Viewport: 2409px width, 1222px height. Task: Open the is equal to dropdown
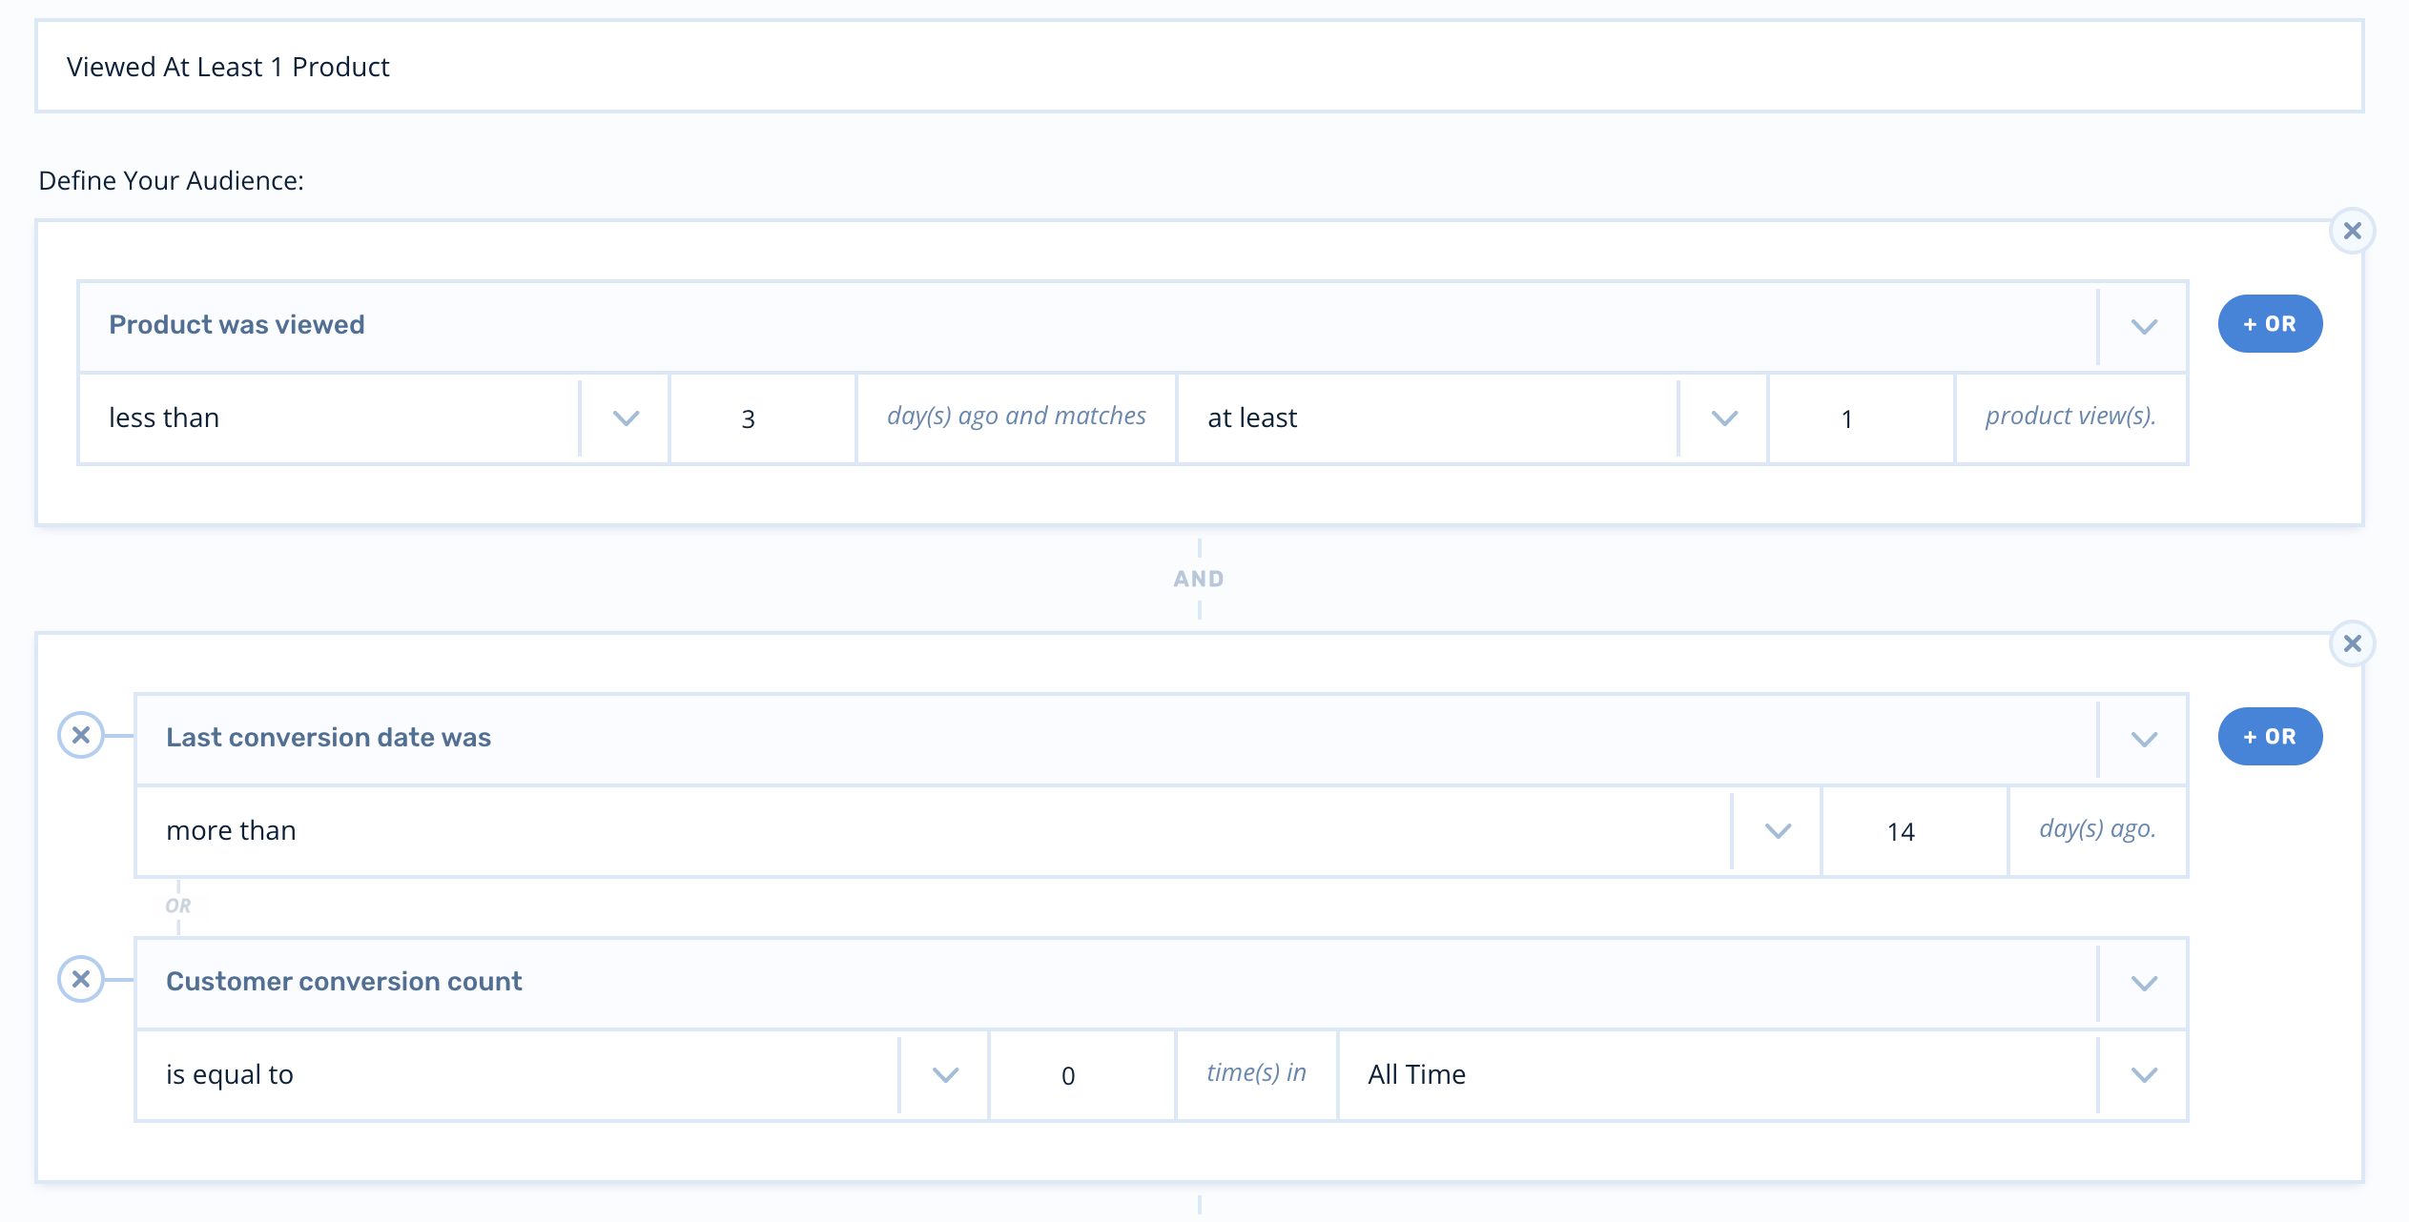coord(944,1075)
